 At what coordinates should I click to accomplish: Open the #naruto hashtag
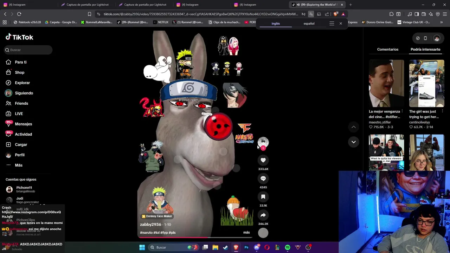pos(146,233)
